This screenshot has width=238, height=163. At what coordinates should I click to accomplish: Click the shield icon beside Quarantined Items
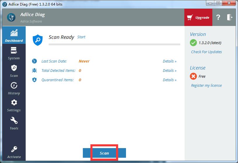click(34, 80)
